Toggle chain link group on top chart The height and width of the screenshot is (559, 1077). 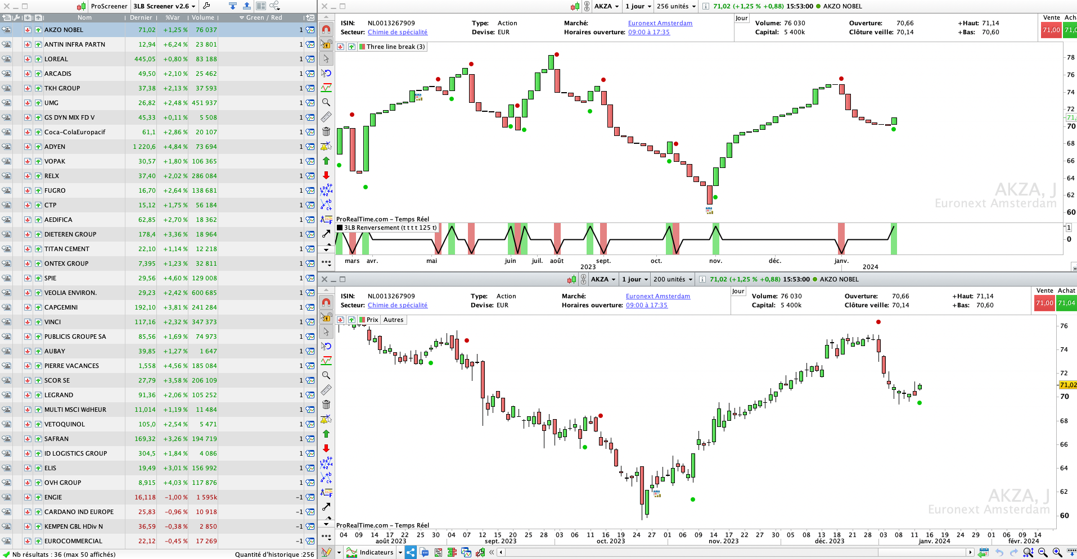[x=587, y=6]
